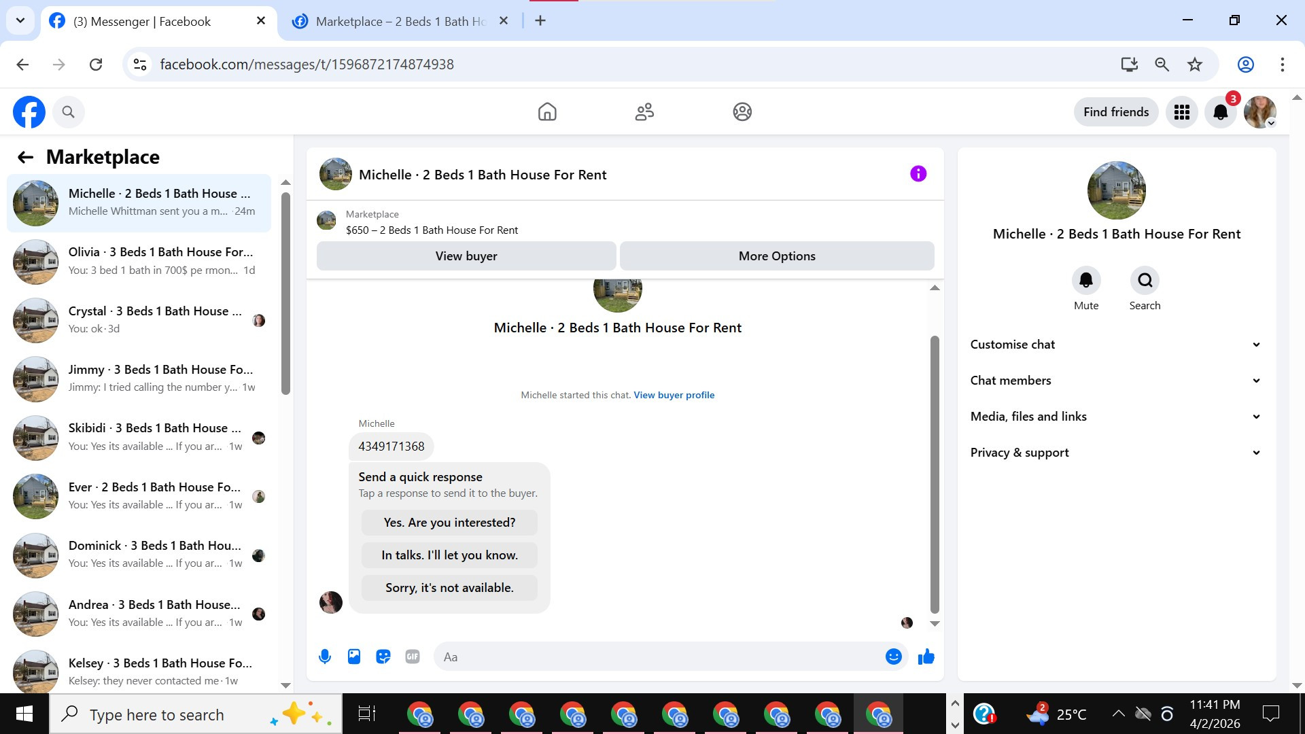Screen dimensions: 1305x734
Task: Open the Windows Start menu
Action: [x=24, y=714]
